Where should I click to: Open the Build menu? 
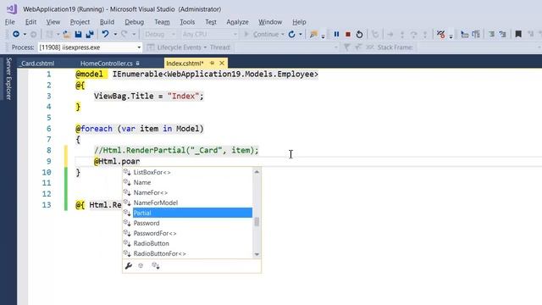tap(108, 22)
